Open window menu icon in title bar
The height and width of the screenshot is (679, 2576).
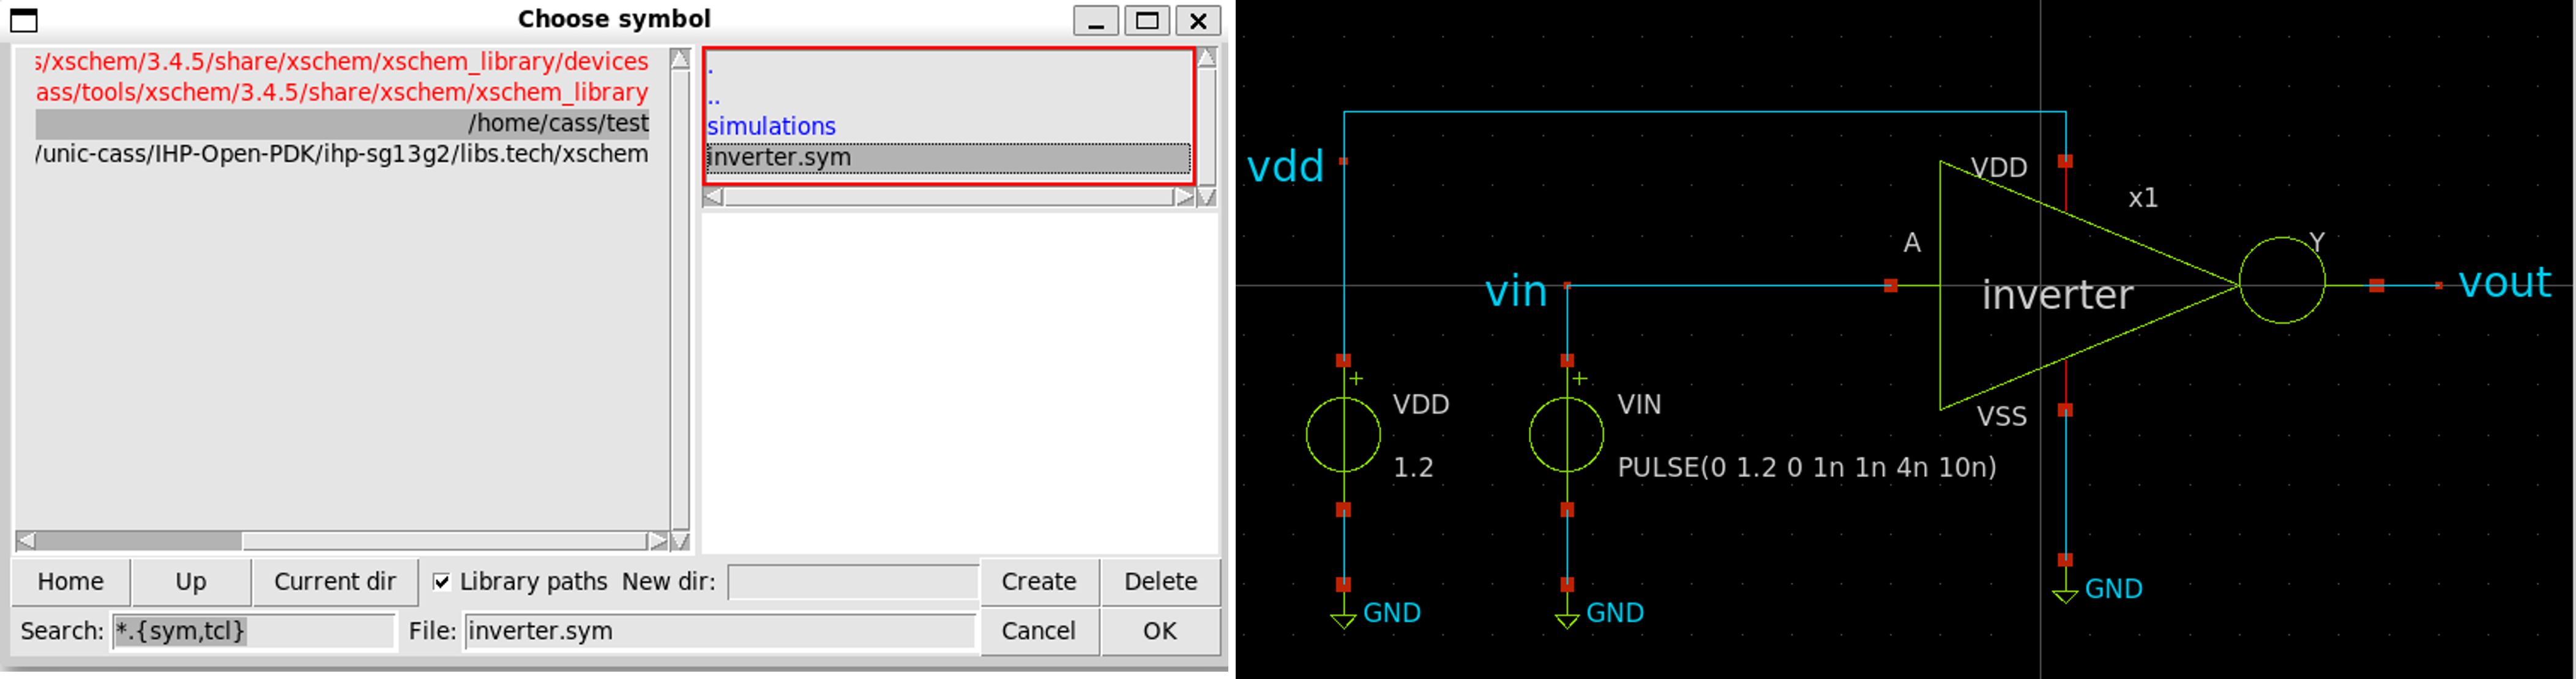click(24, 19)
